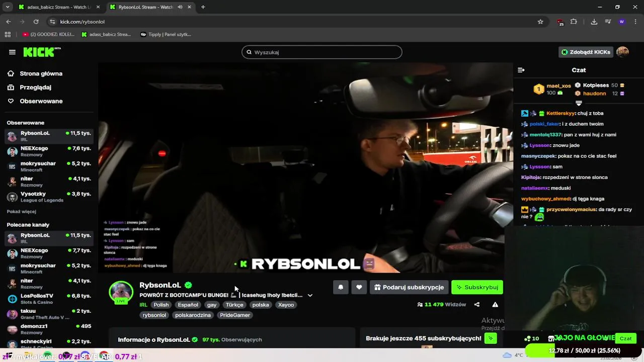Toggle the notification bell for RybsonLoL

pyautogui.click(x=341, y=287)
